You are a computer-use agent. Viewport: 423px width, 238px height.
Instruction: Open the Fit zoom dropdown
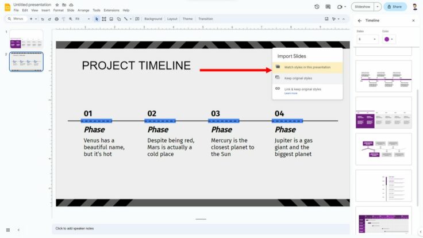click(82, 19)
